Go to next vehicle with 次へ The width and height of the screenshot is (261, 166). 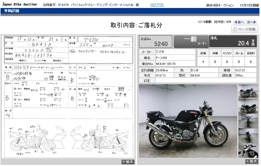(x=251, y=22)
